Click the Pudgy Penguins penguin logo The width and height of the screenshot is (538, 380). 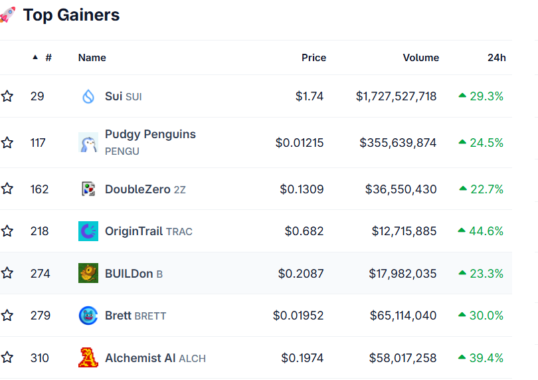(88, 142)
